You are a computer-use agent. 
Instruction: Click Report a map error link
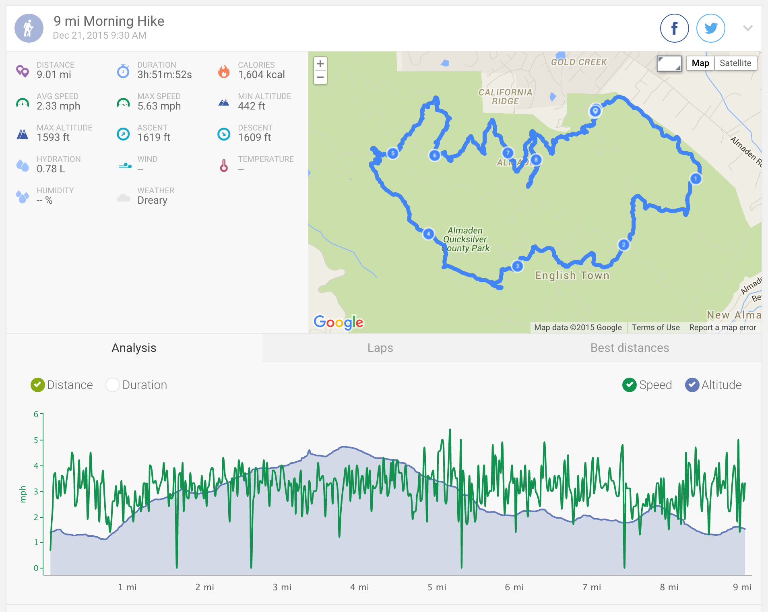(x=723, y=327)
